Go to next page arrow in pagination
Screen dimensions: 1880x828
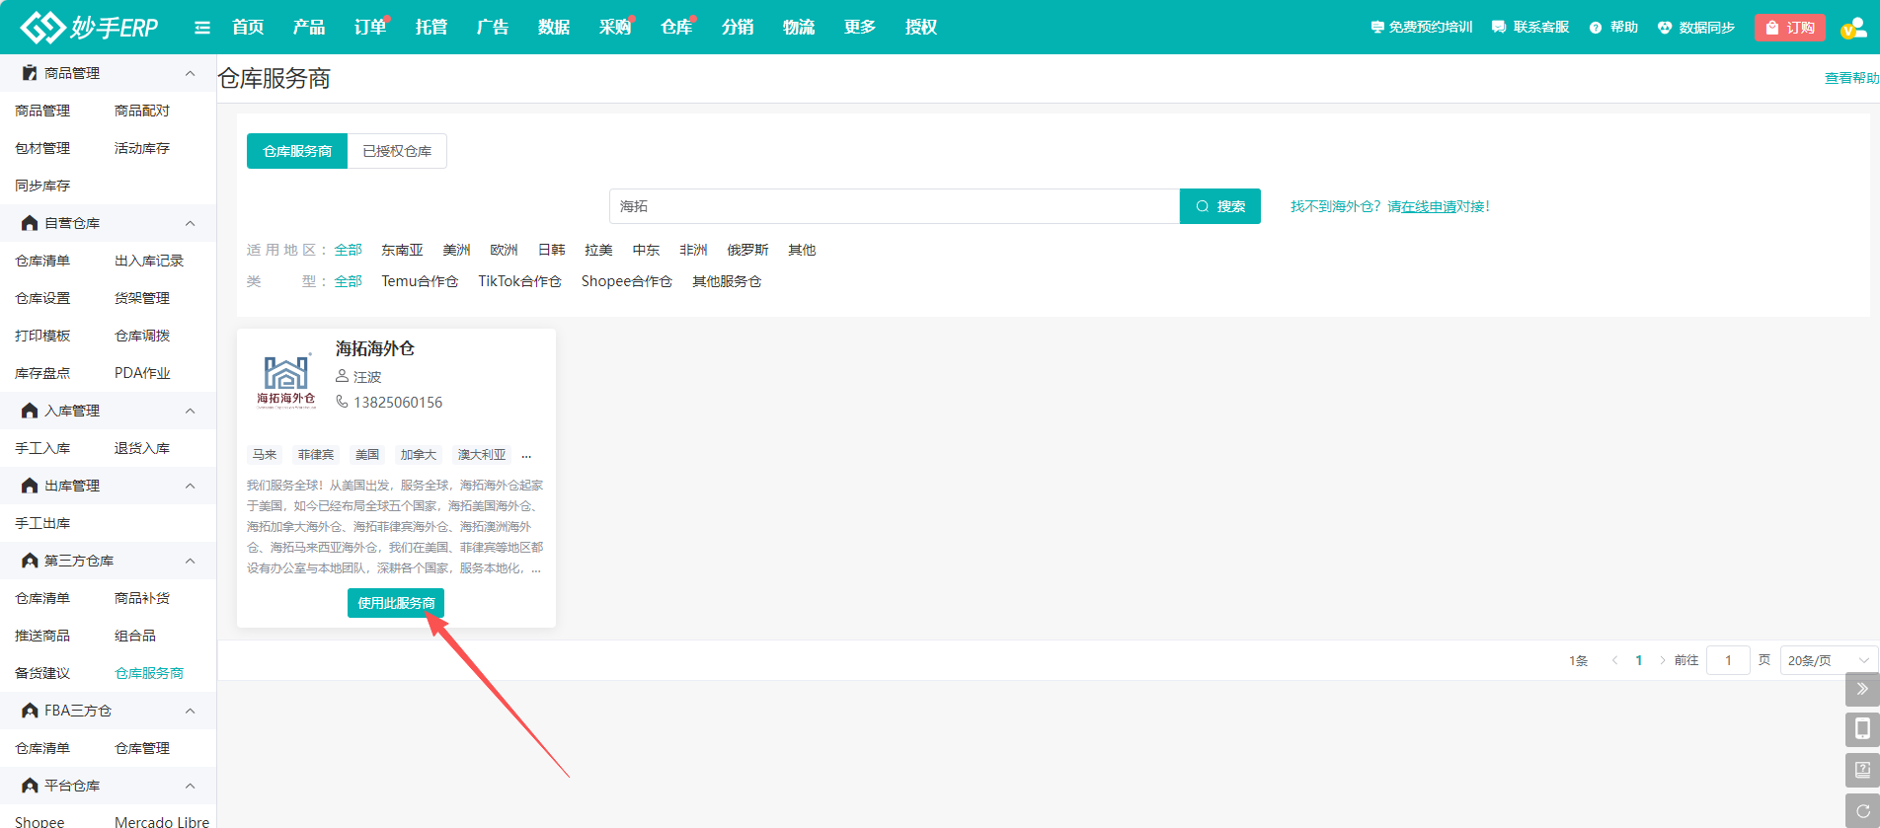pos(1663,660)
